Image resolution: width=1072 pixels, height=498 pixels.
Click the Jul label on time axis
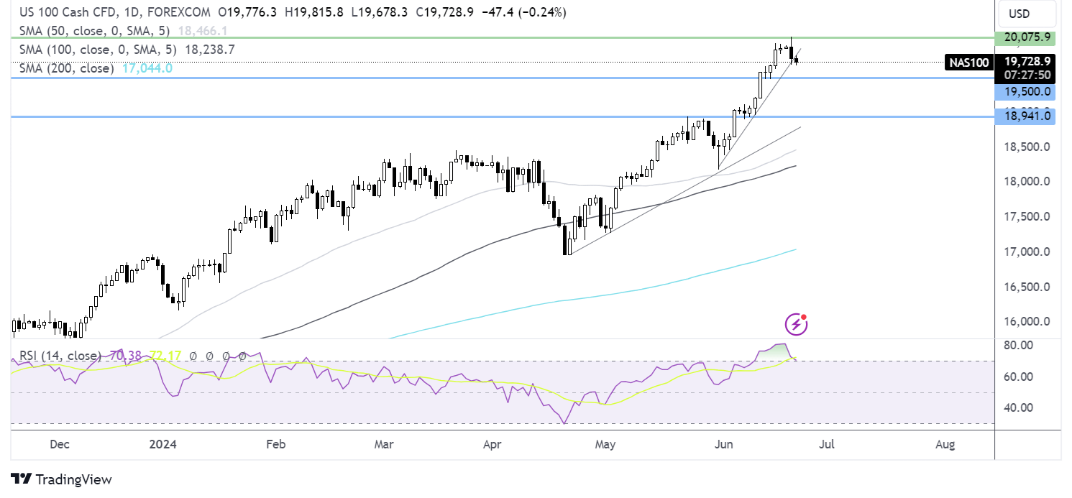pyautogui.click(x=827, y=445)
